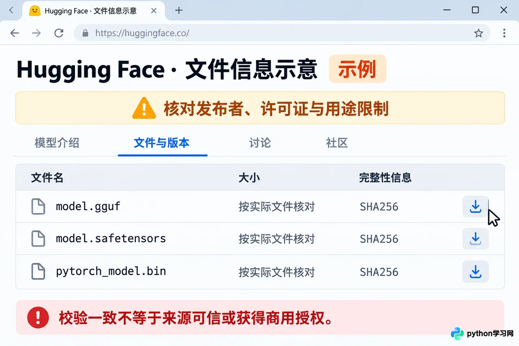Download the model.gguf file
Screen dimensions: 519x346
475,207
